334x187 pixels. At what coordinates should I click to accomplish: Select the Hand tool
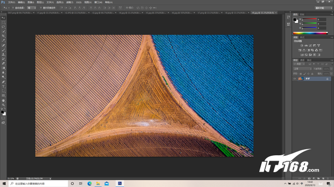click(3, 101)
